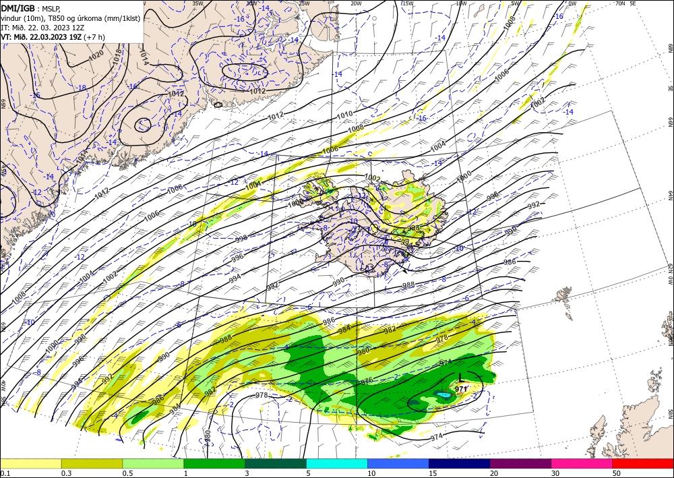Click the "-18" temperature contour label
The height and width of the screenshot is (478, 674).
pos(81,88)
